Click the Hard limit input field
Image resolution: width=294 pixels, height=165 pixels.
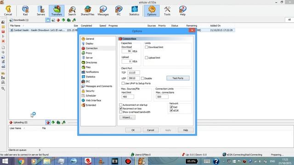click(x=128, y=97)
